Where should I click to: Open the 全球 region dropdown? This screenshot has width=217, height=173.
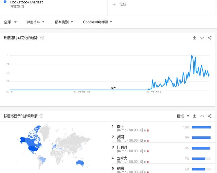click(x=10, y=22)
